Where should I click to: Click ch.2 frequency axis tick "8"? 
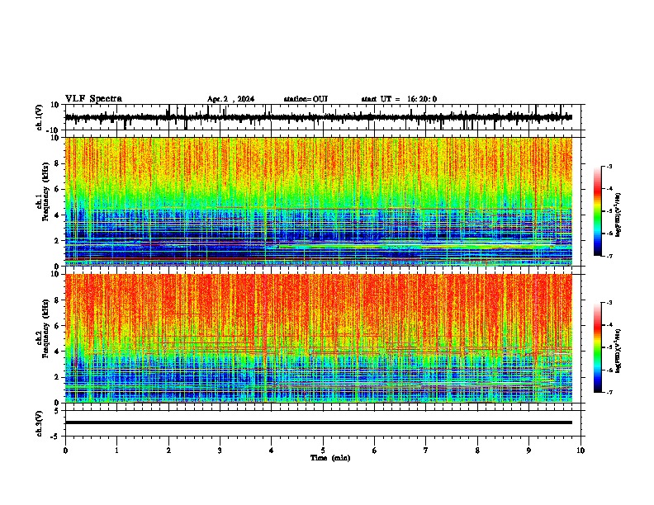click(58, 300)
